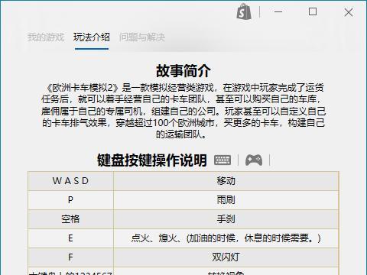Select the 点火、熄火 description cell
The image size is (367, 275).
tap(226, 238)
